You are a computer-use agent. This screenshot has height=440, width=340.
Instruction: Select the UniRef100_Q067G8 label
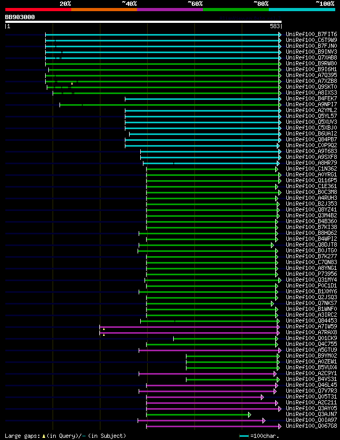click(311, 426)
